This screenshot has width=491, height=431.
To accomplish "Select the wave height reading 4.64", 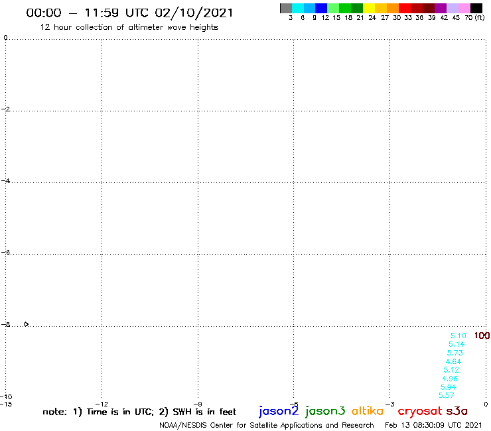I will coord(453,361).
